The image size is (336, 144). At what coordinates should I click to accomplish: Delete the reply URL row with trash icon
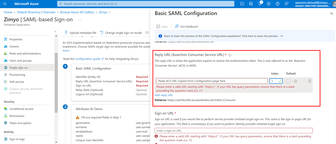(310, 81)
